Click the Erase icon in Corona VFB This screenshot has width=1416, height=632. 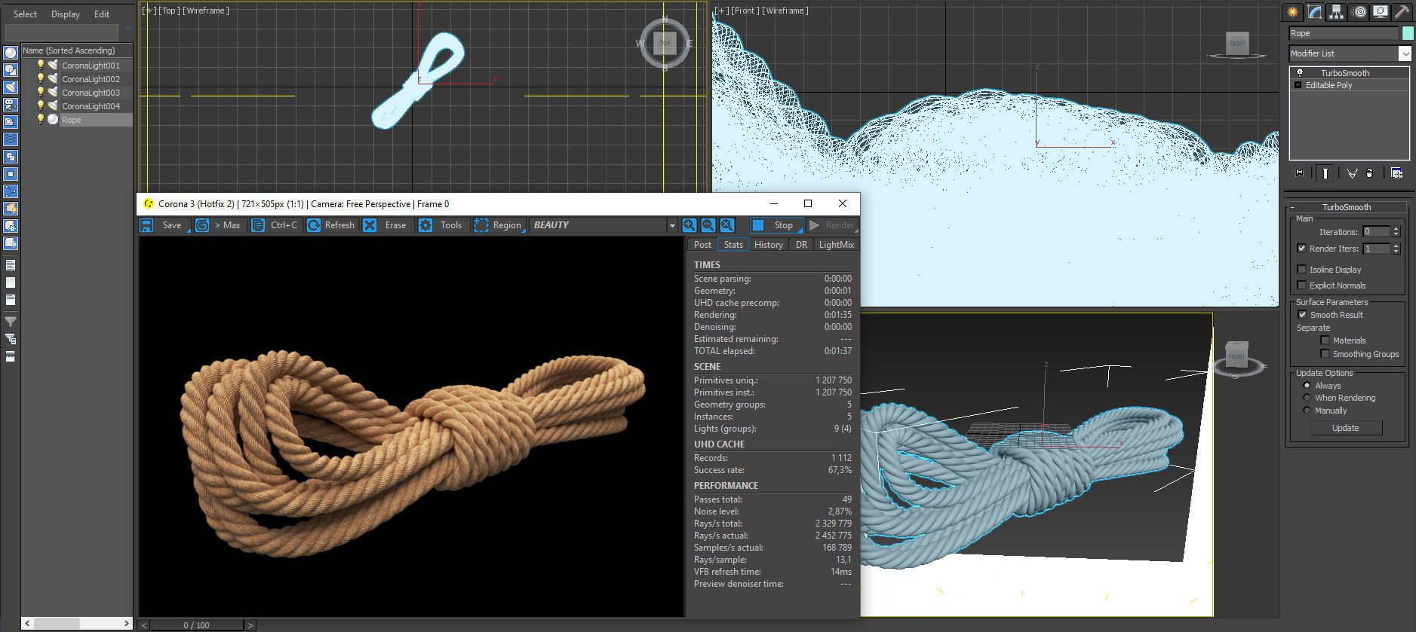370,225
